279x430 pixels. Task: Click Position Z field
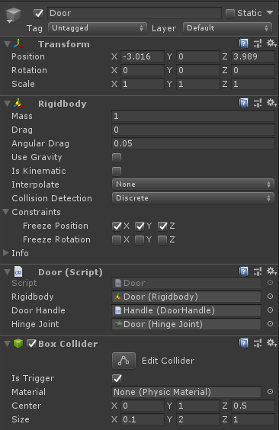tap(253, 56)
